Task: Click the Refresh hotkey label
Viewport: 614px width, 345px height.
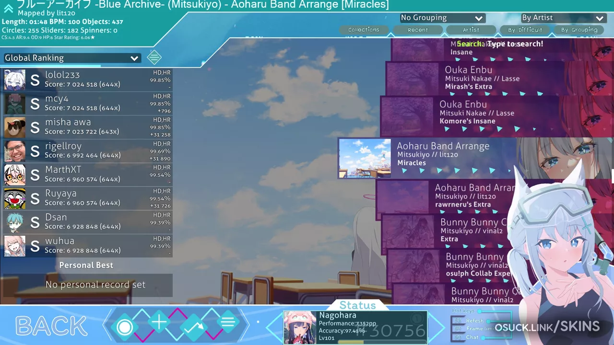Action: tap(475, 321)
